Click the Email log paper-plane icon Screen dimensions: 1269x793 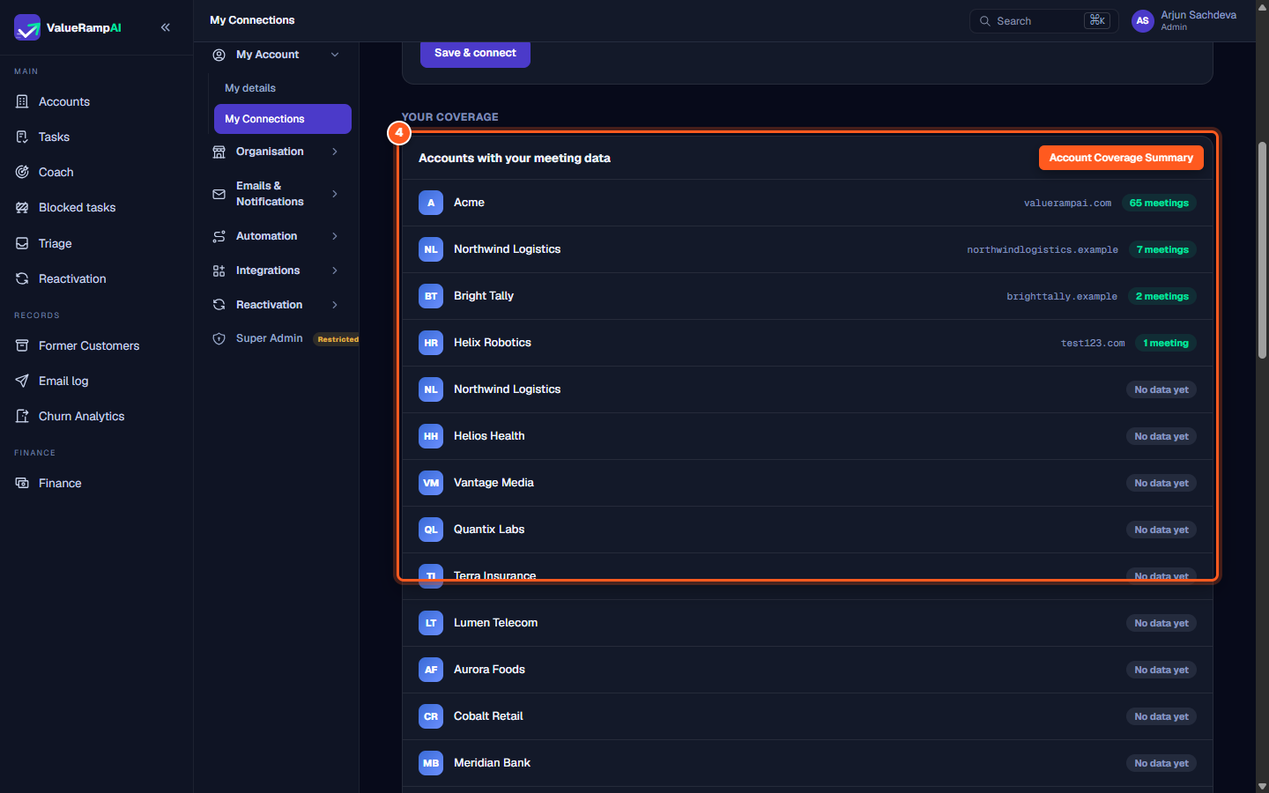22,381
